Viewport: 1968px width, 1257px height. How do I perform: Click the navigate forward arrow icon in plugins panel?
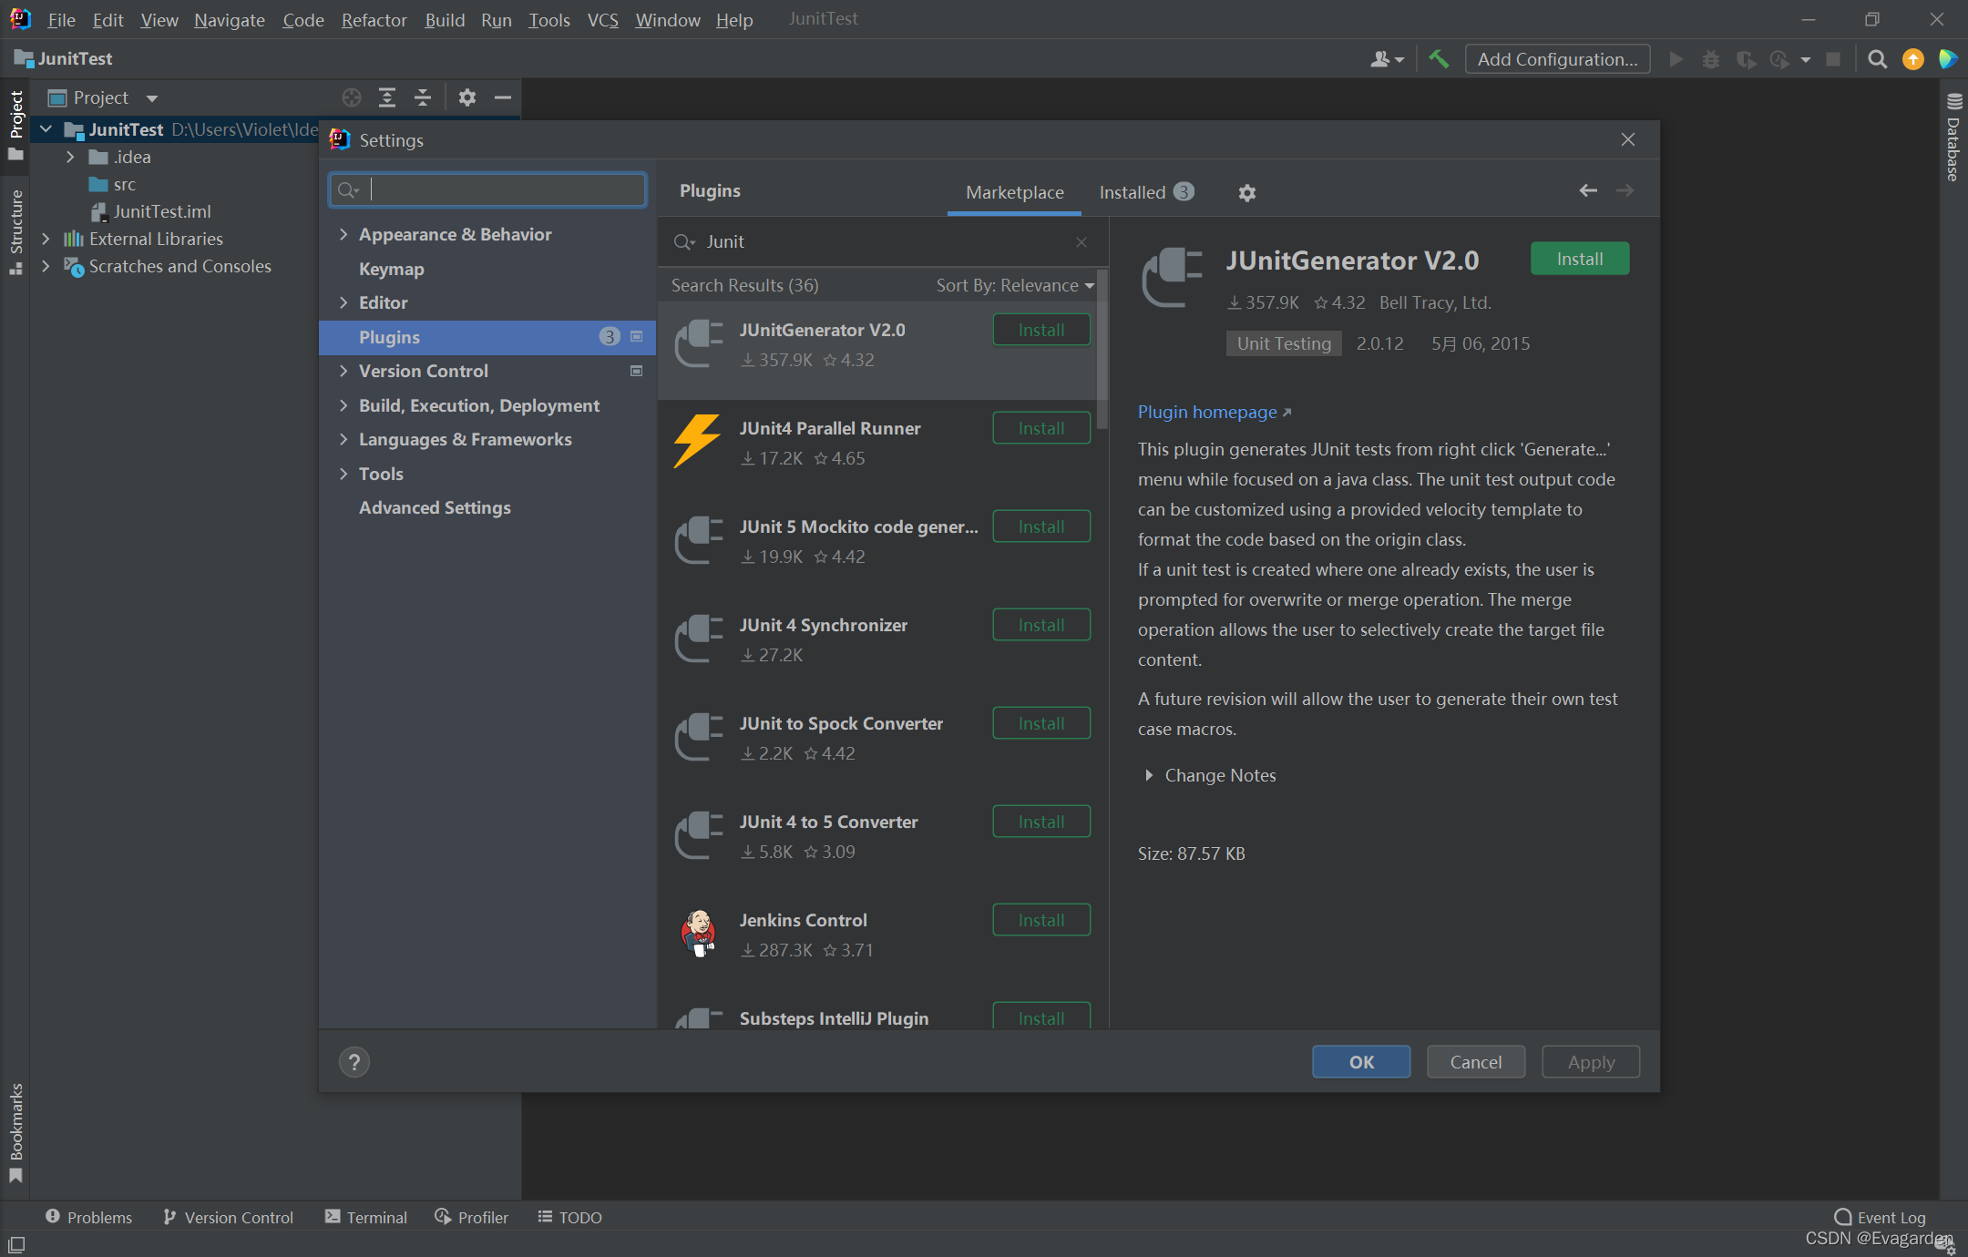click(1625, 190)
